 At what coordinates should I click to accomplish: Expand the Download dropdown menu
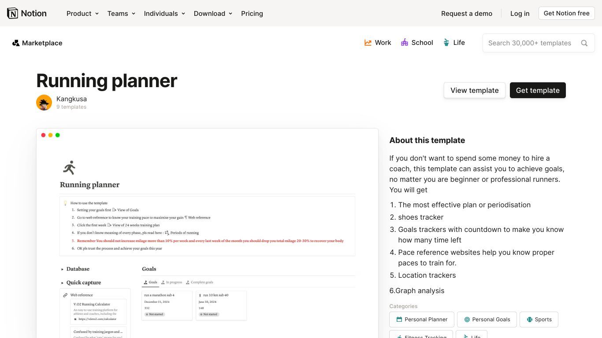pos(213,14)
